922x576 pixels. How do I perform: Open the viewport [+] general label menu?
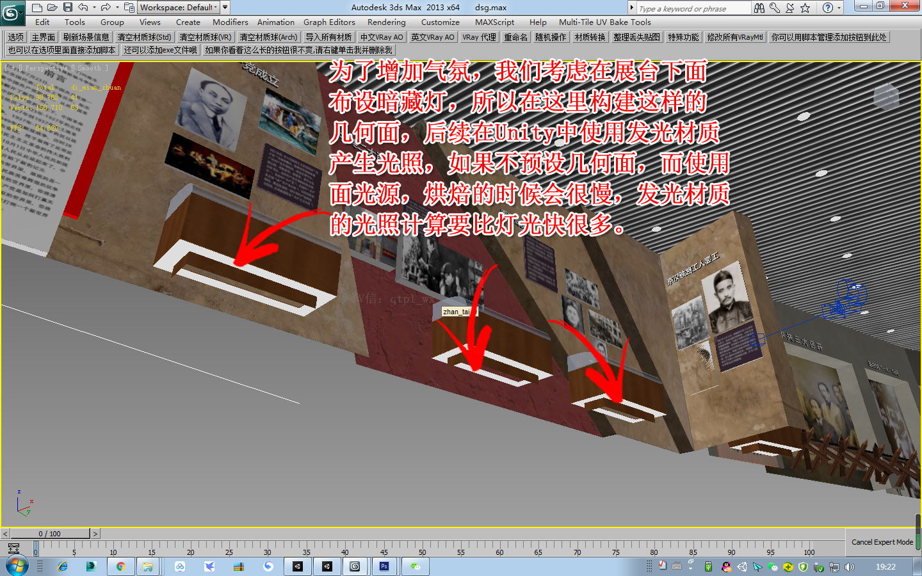click(13, 68)
